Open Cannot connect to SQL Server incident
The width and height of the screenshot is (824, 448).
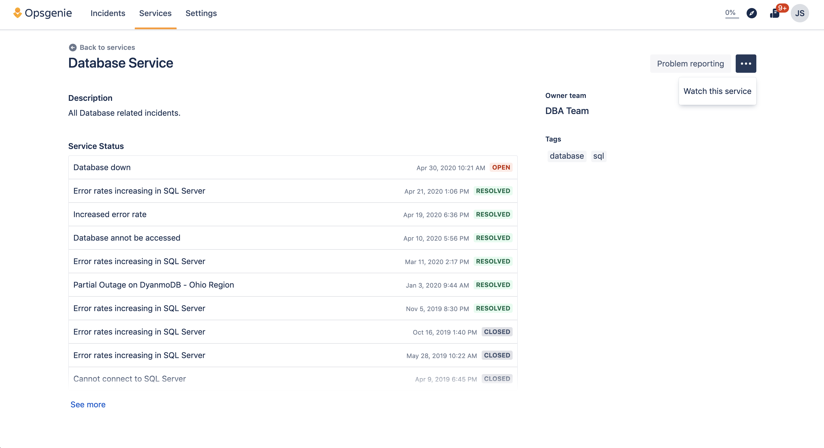point(293,379)
